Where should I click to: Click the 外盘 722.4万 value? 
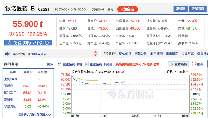(x=192, y=21)
